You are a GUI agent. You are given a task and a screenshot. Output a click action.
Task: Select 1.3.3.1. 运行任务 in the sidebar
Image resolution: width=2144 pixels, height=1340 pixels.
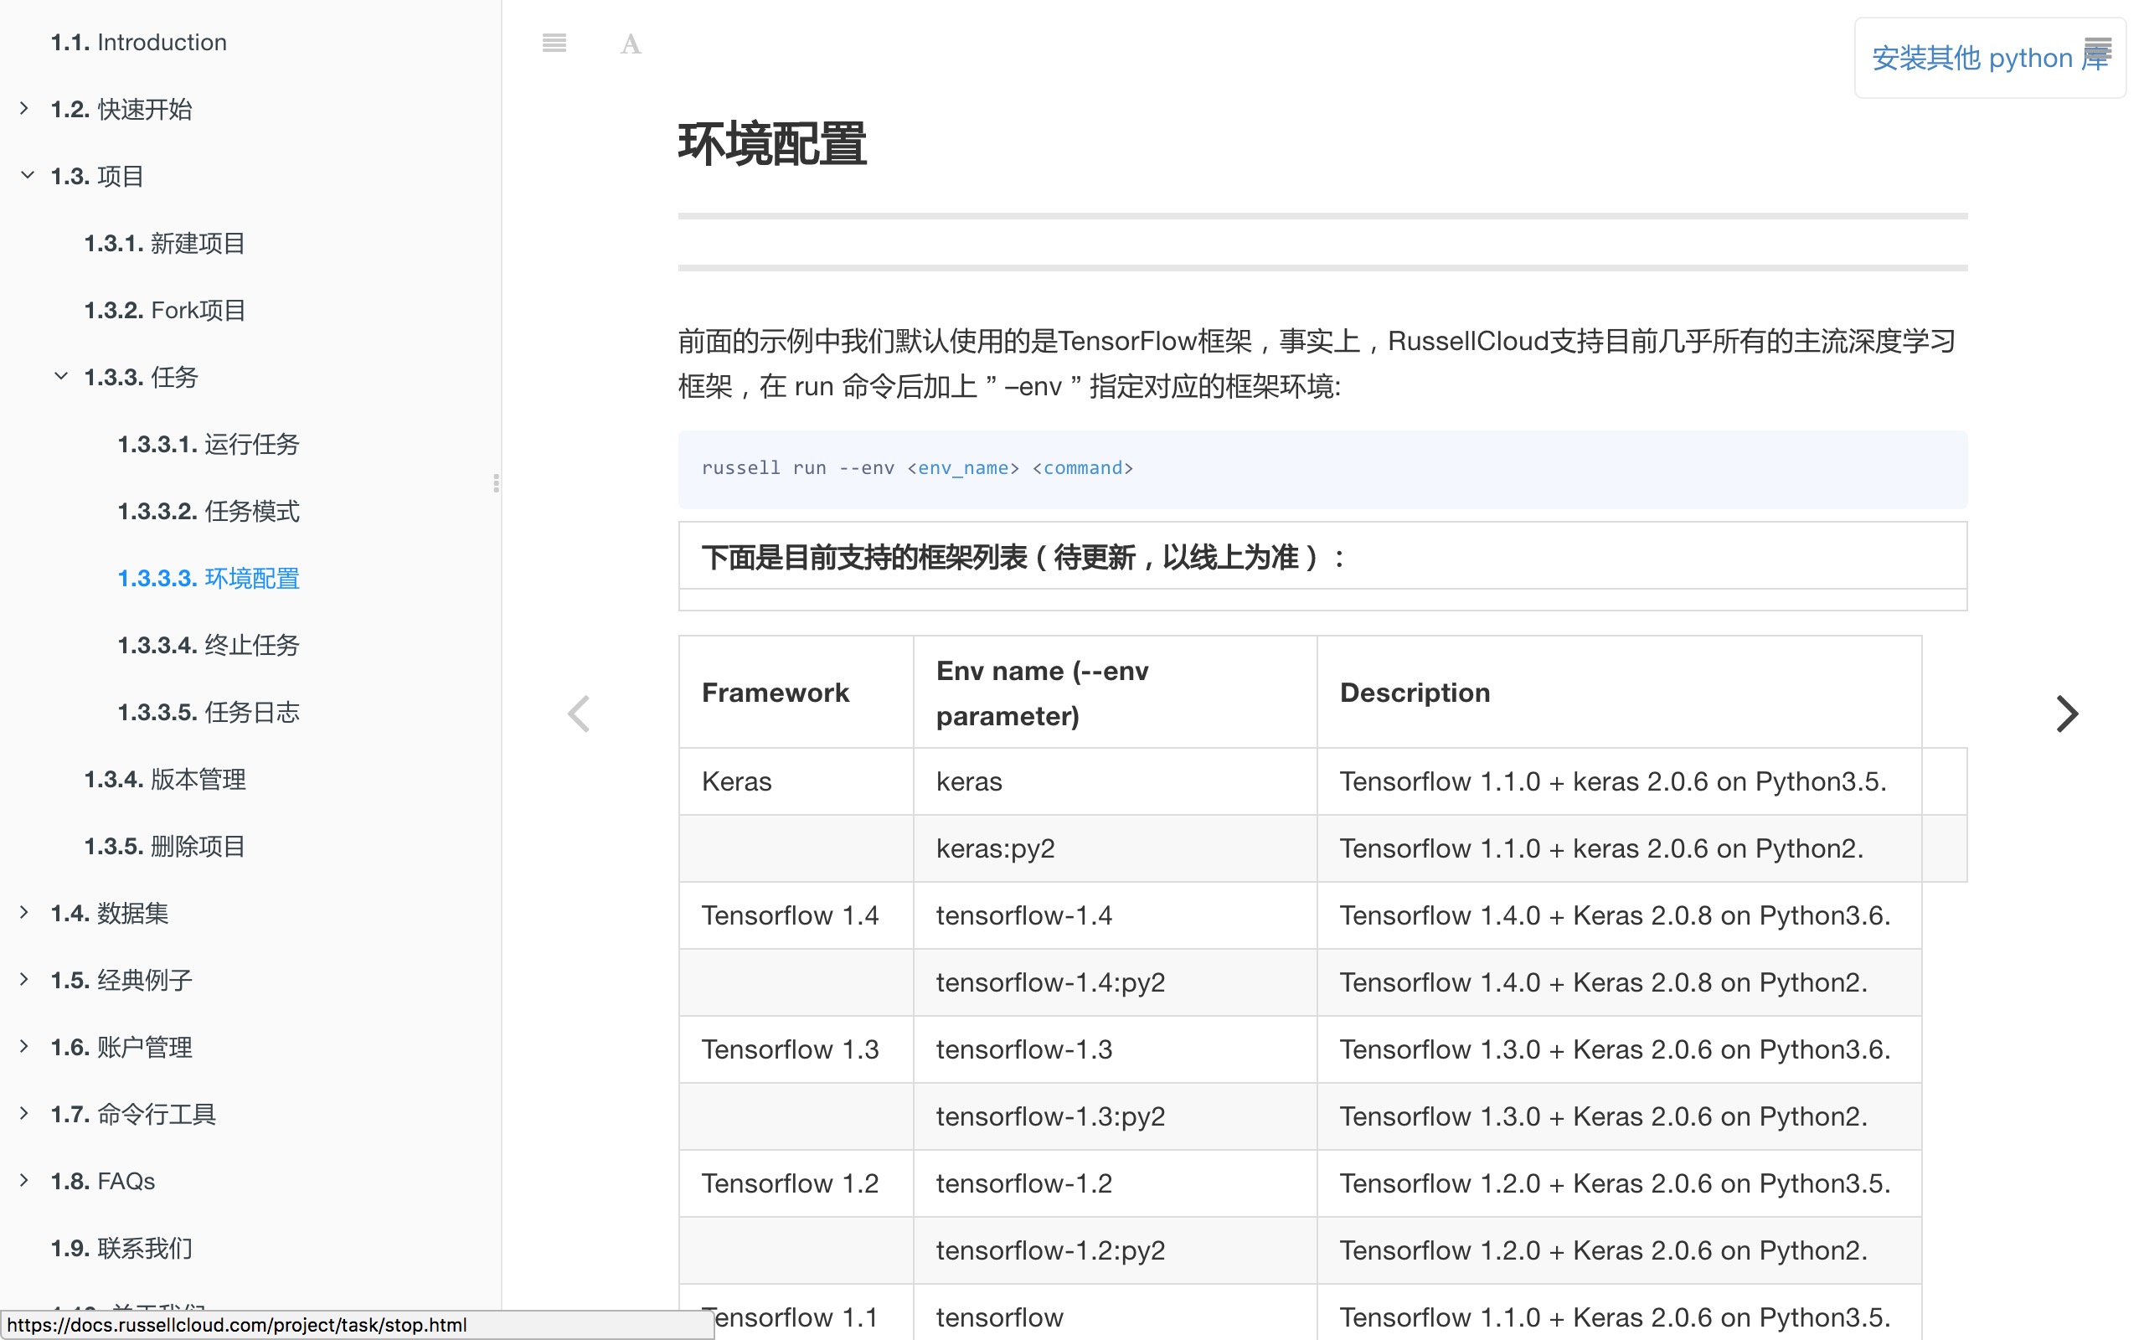pyautogui.click(x=209, y=444)
